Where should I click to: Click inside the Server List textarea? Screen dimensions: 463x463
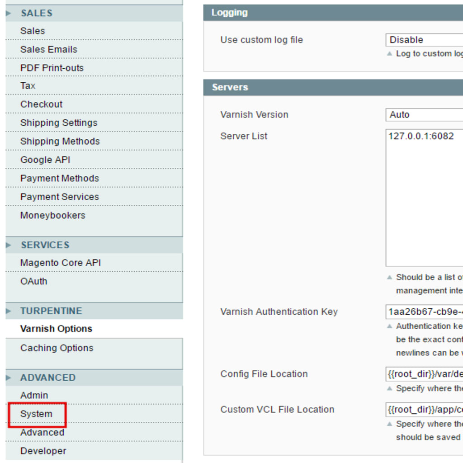424,198
